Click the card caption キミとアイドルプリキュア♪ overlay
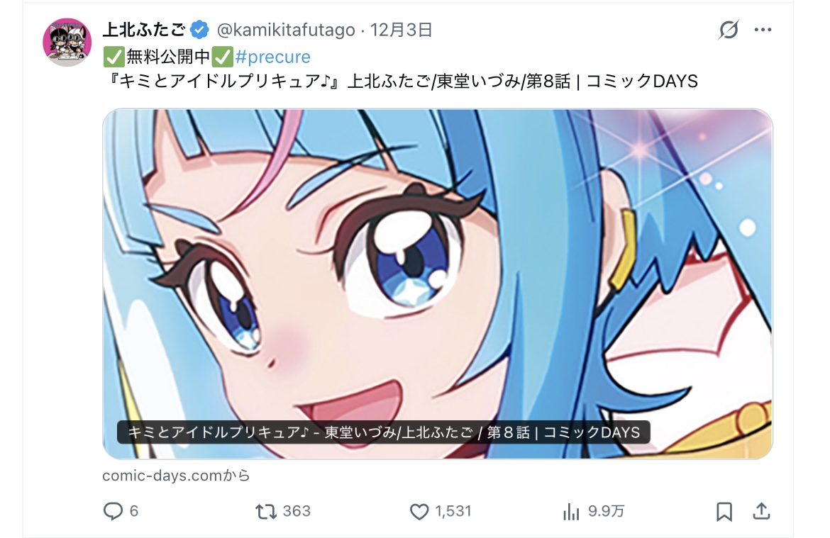Viewport: 830px width, 538px height. tap(383, 432)
